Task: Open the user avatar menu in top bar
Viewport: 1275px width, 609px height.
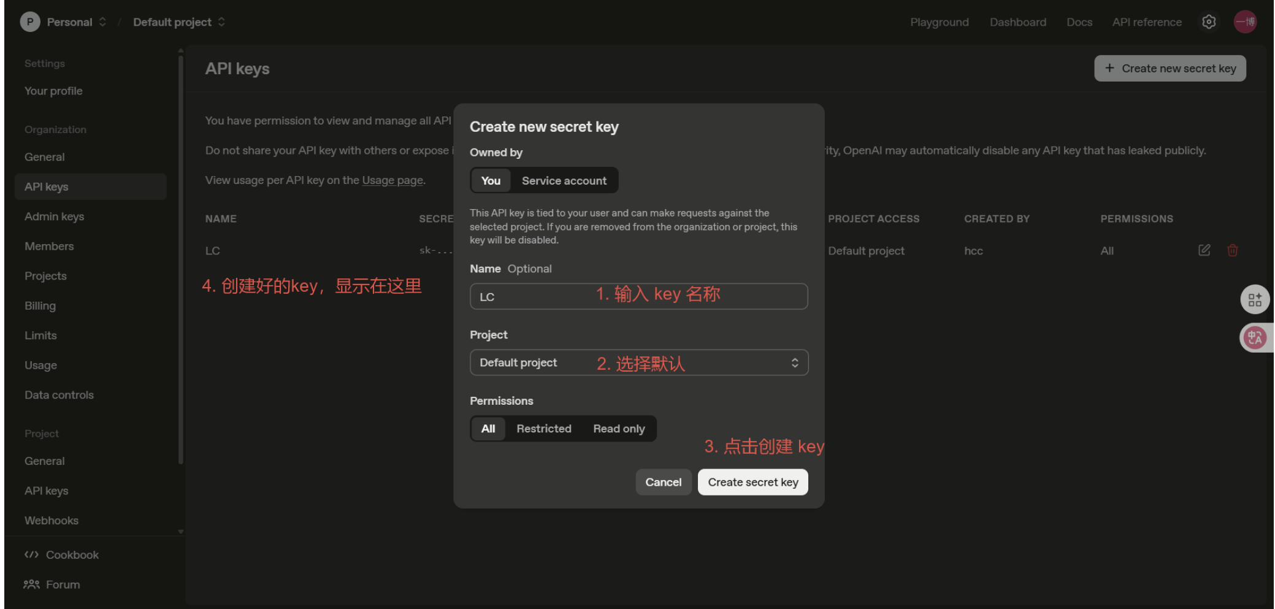Action: (x=1245, y=22)
